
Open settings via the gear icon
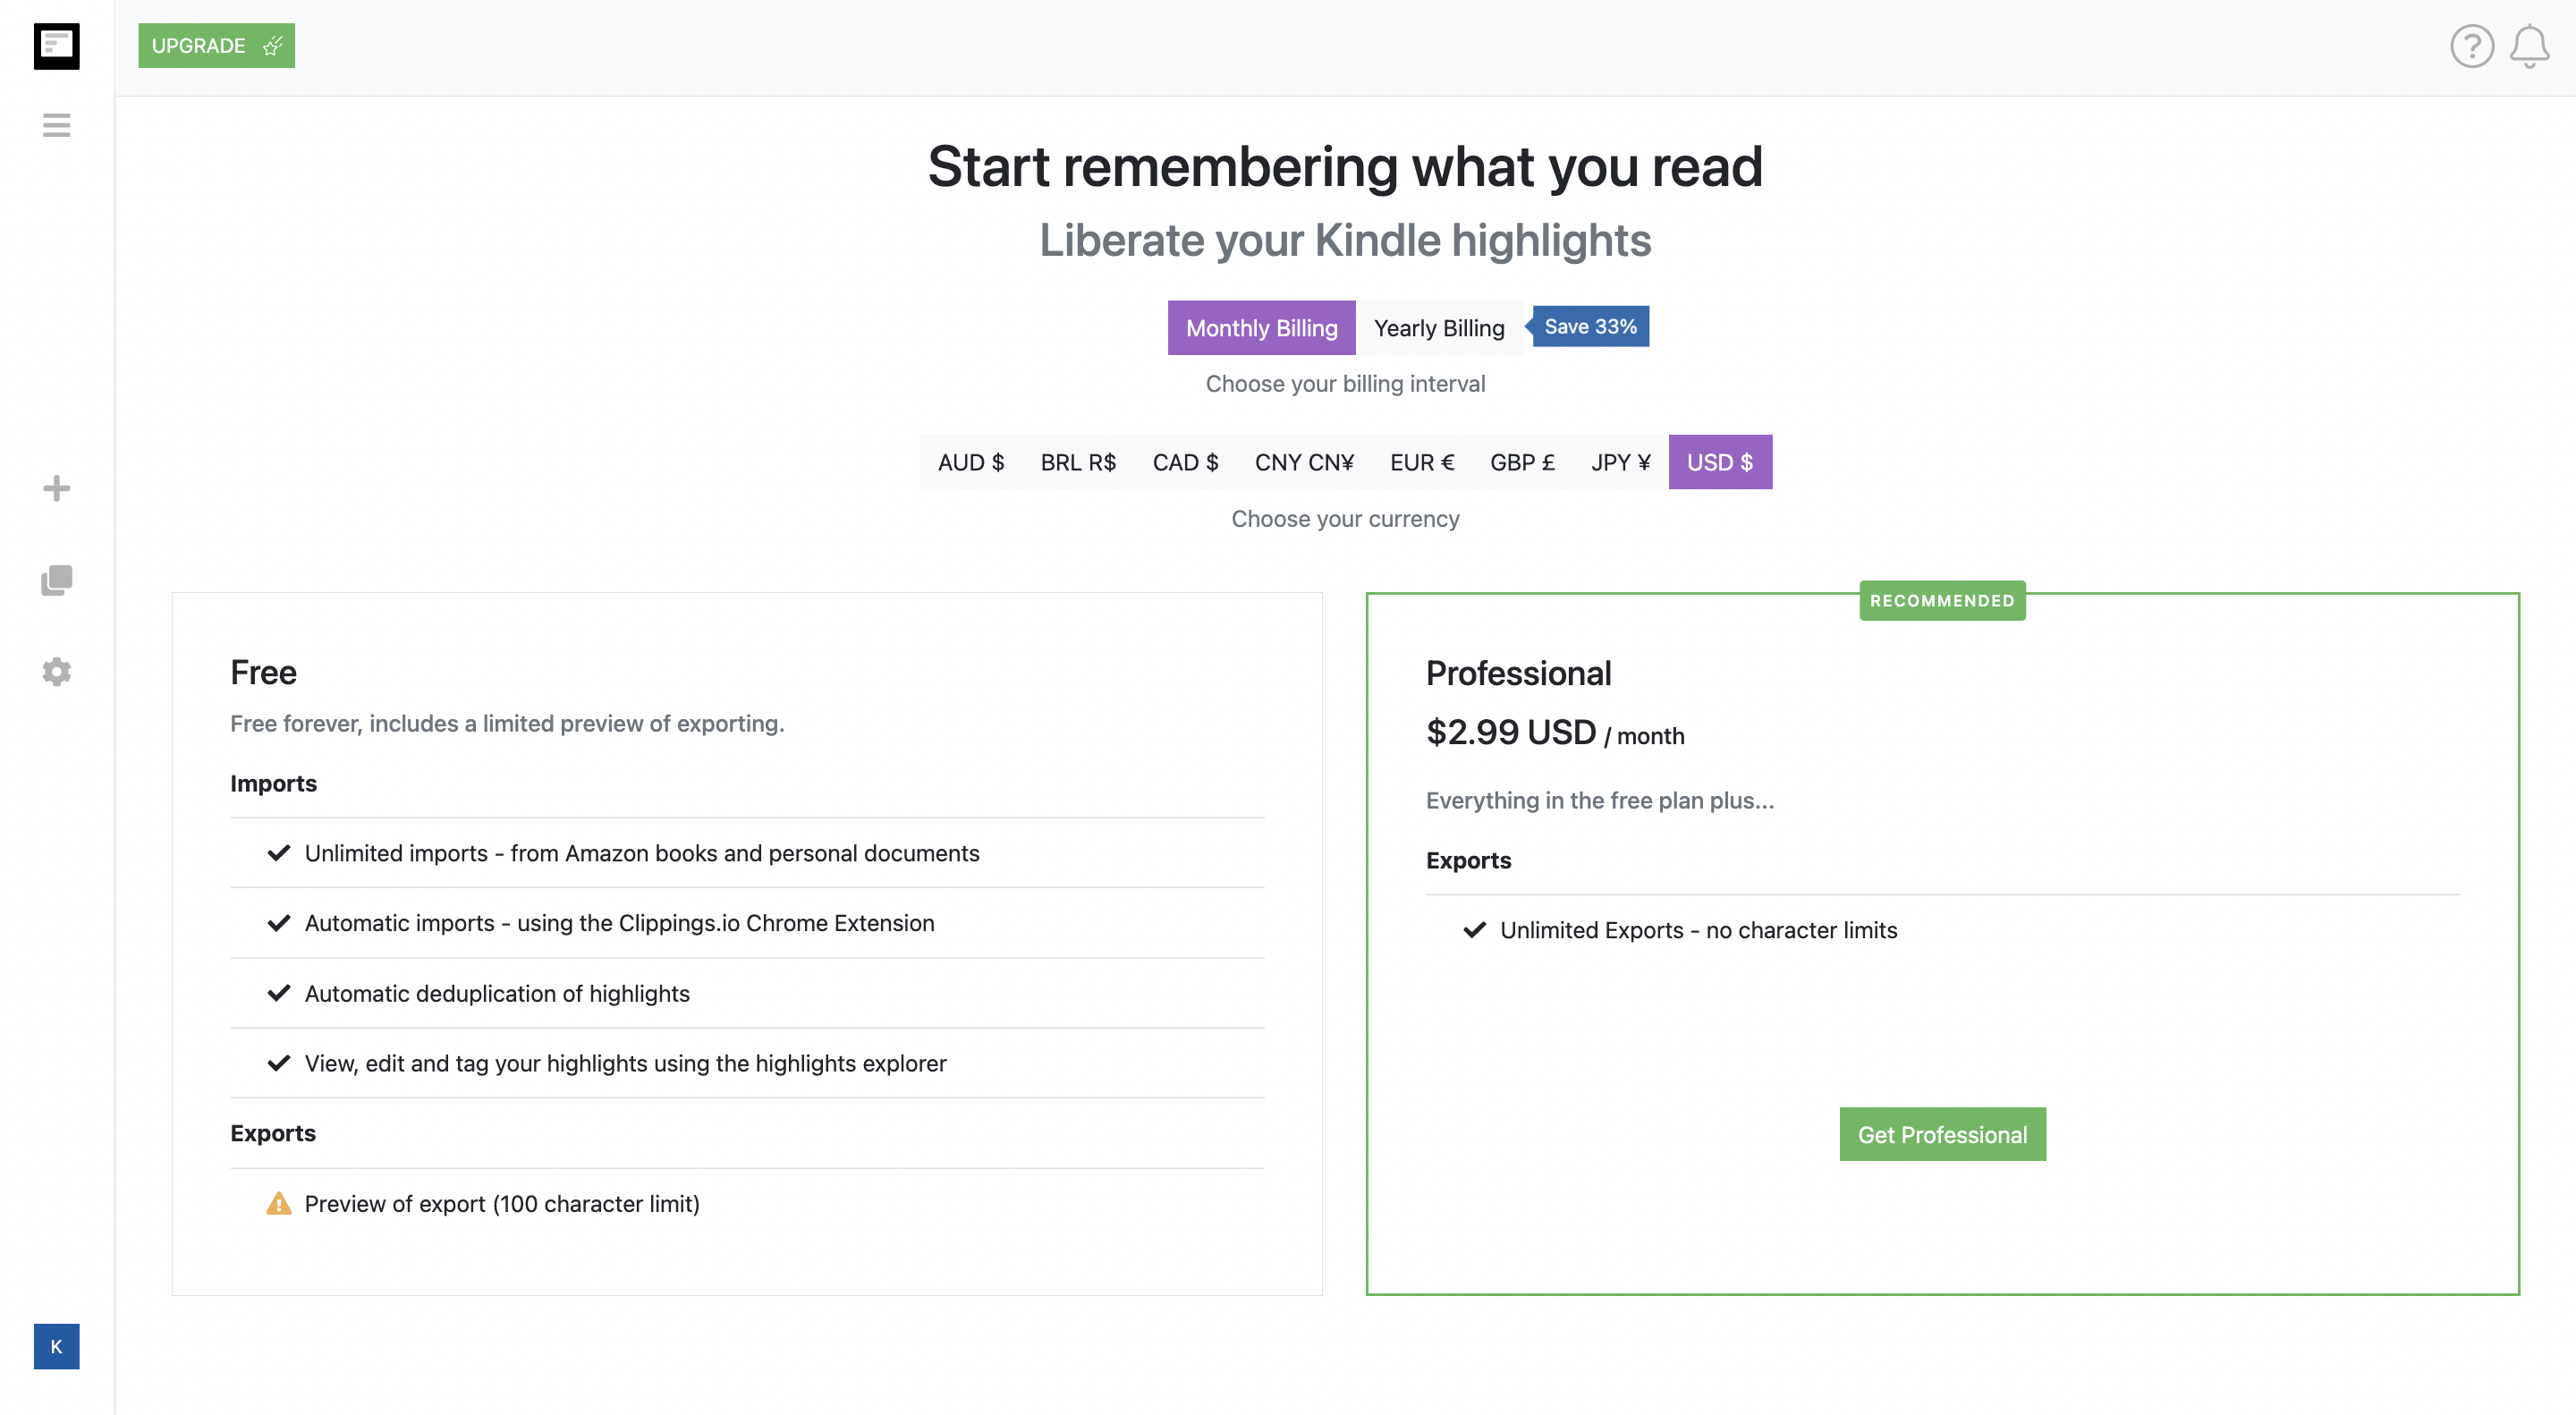click(56, 671)
